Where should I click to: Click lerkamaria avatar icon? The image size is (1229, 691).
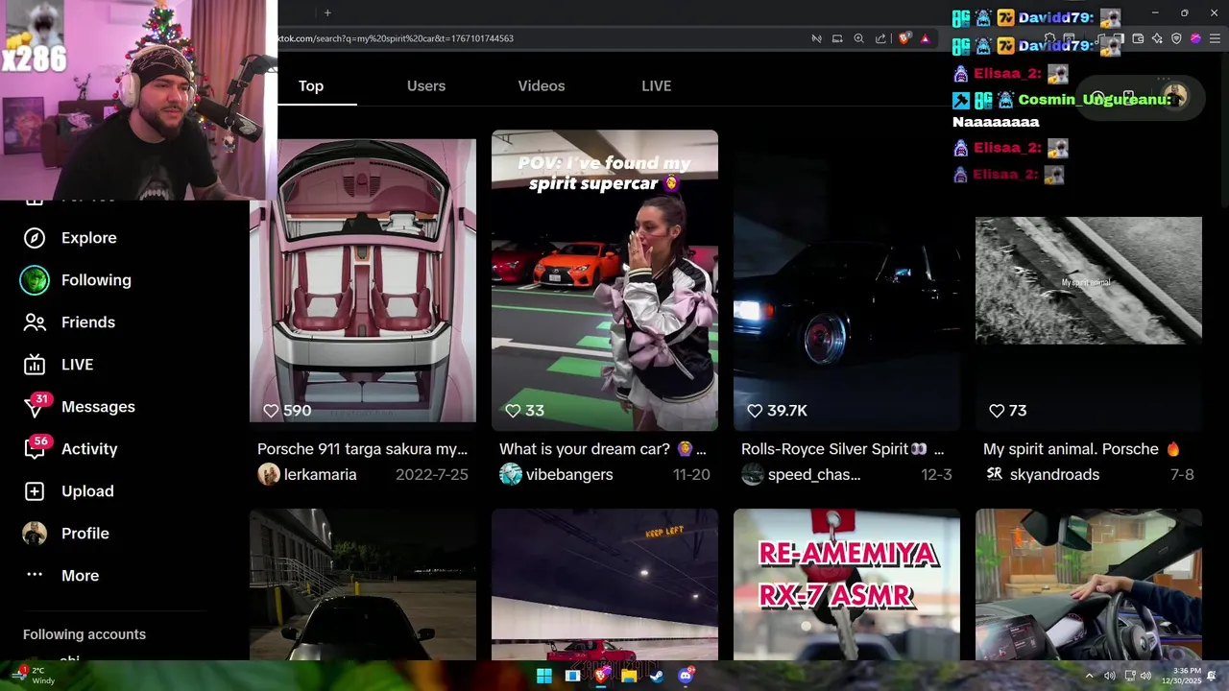pyautogui.click(x=269, y=474)
